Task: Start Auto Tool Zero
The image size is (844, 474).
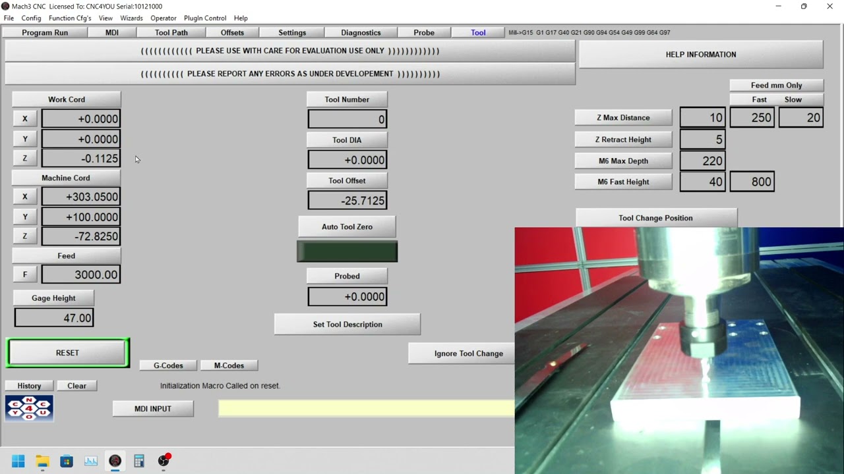Action: (x=347, y=226)
